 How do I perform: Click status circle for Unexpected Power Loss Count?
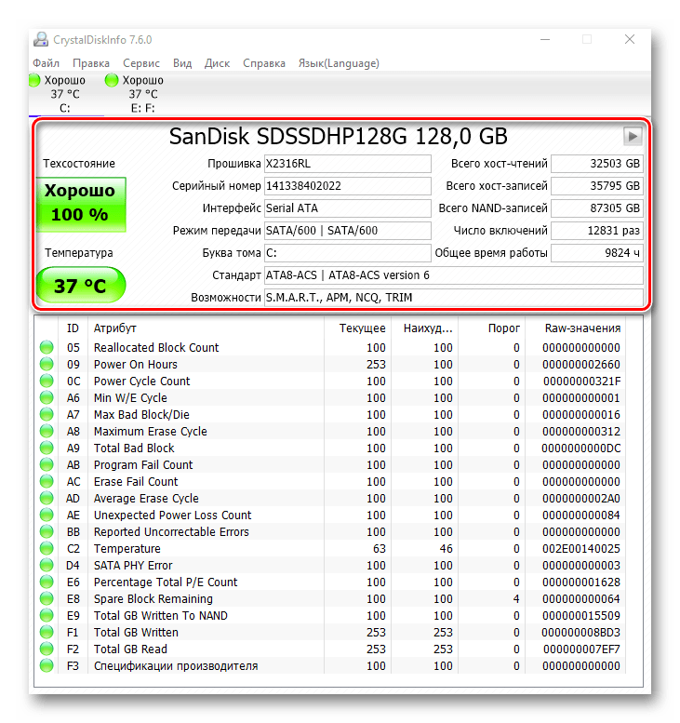pos(47,515)
